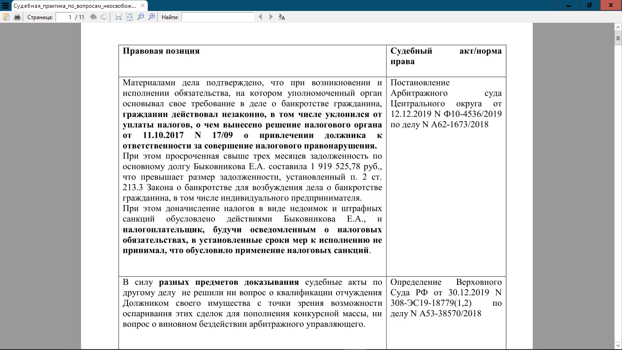Print the document using printer icon
This screenshot has width=622, height=350.
pyautogui.click(x=17, y=17)
